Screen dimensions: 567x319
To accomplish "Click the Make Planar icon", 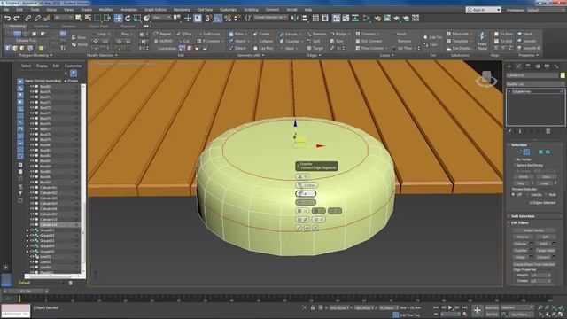I will 482,41.
